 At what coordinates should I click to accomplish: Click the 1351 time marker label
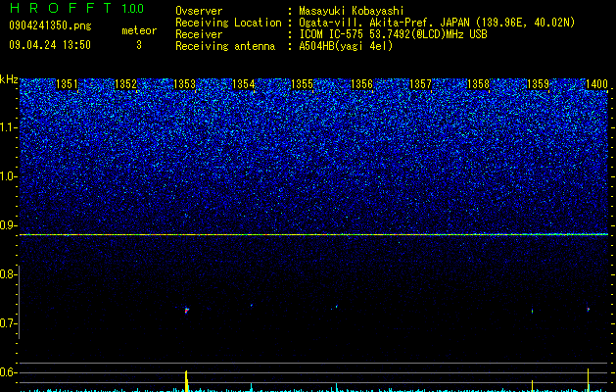67,84
